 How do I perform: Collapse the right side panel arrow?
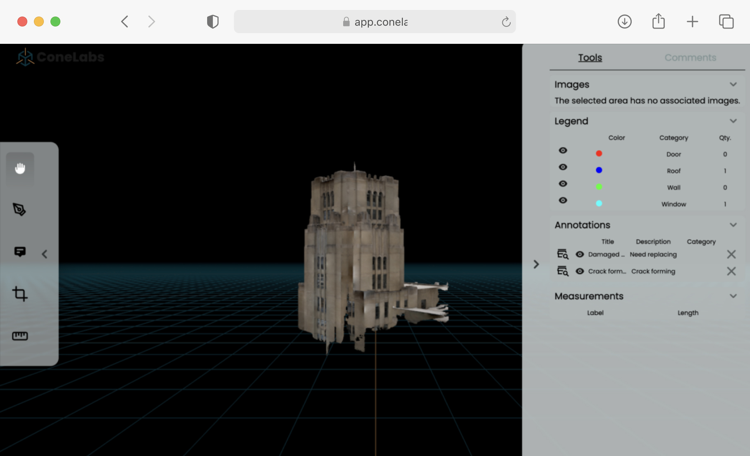536,264
